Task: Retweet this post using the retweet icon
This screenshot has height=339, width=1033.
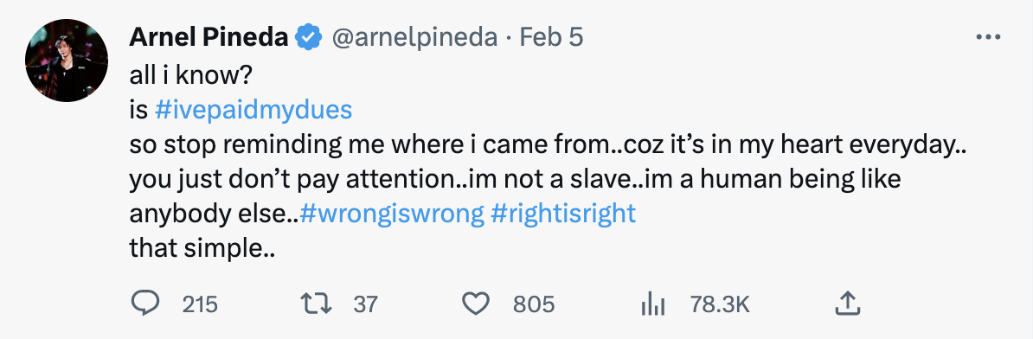Action: pyautogui.click(x=318, y=304)
